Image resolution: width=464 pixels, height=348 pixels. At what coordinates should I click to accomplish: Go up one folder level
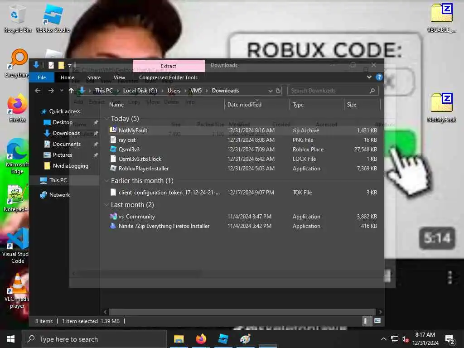pyautogui.click(x=71, y=91)
